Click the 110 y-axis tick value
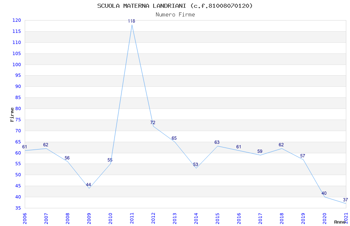The width and height of the screenshot is (350, 226). tap(17, 42)
